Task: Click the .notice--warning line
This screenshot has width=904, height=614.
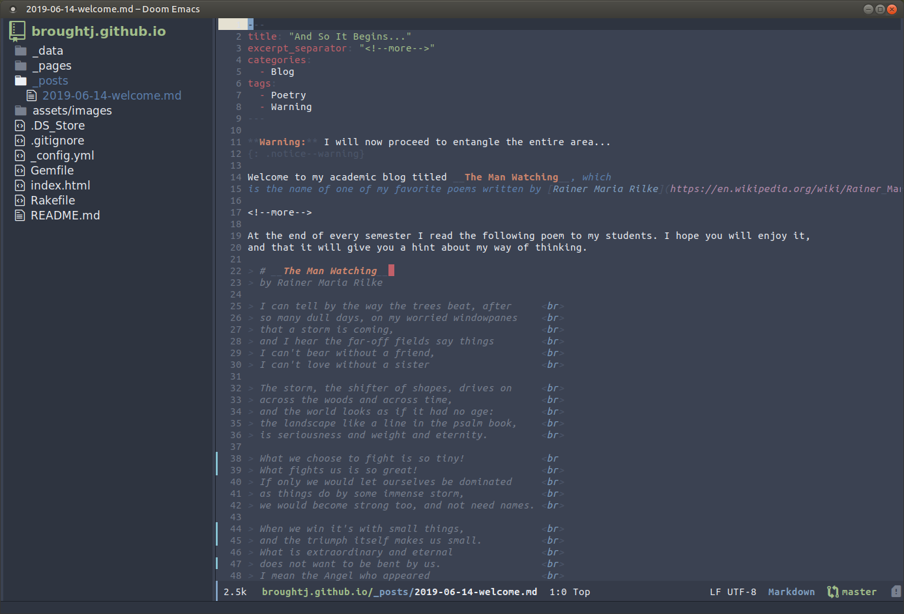Action: coord(306,154)
